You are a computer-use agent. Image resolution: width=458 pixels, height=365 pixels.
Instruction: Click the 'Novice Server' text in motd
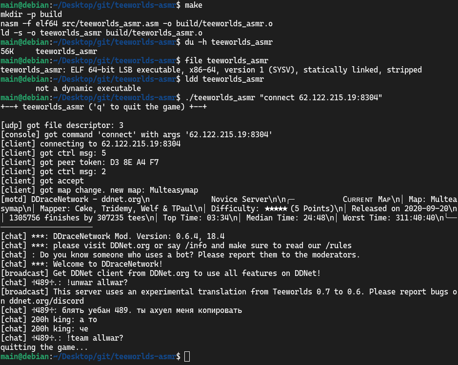click(x=239, y=200)
